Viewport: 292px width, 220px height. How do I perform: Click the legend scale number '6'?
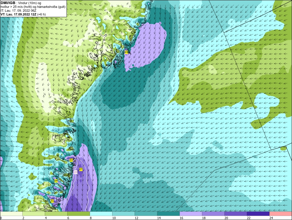68,218
